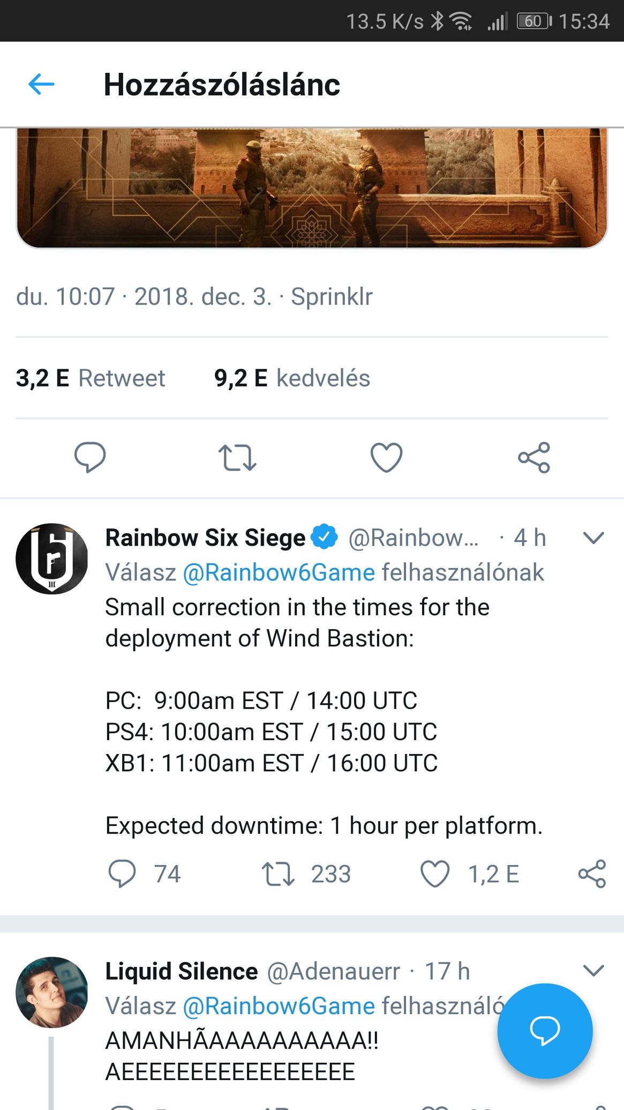Screen dimensions: 624x1110
Task: Reply to the main tweet via bubble icon
Action: pyautogui.click(x=90, y=457)
